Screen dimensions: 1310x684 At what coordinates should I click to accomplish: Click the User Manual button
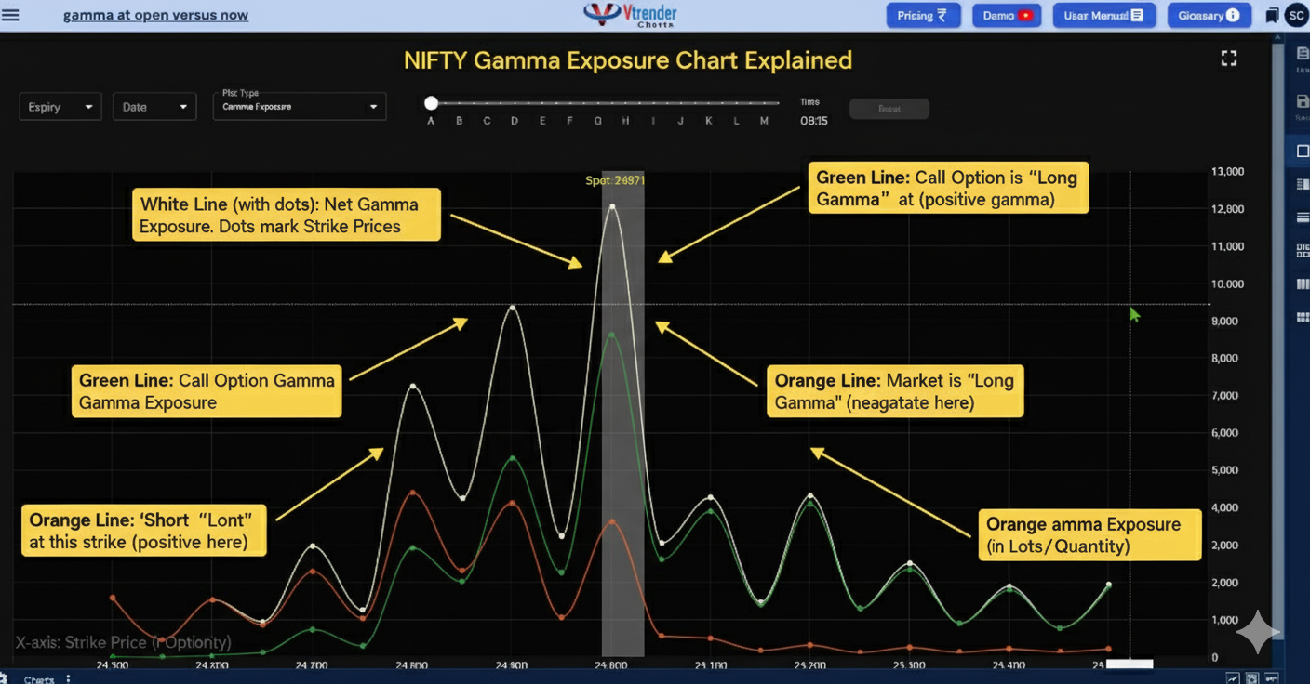(1103, 15)
